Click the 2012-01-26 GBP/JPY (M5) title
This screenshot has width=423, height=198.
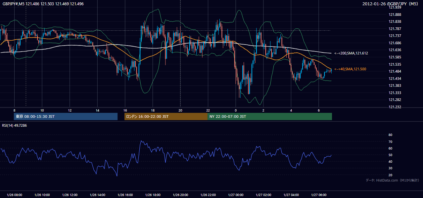tap(391, 4)
